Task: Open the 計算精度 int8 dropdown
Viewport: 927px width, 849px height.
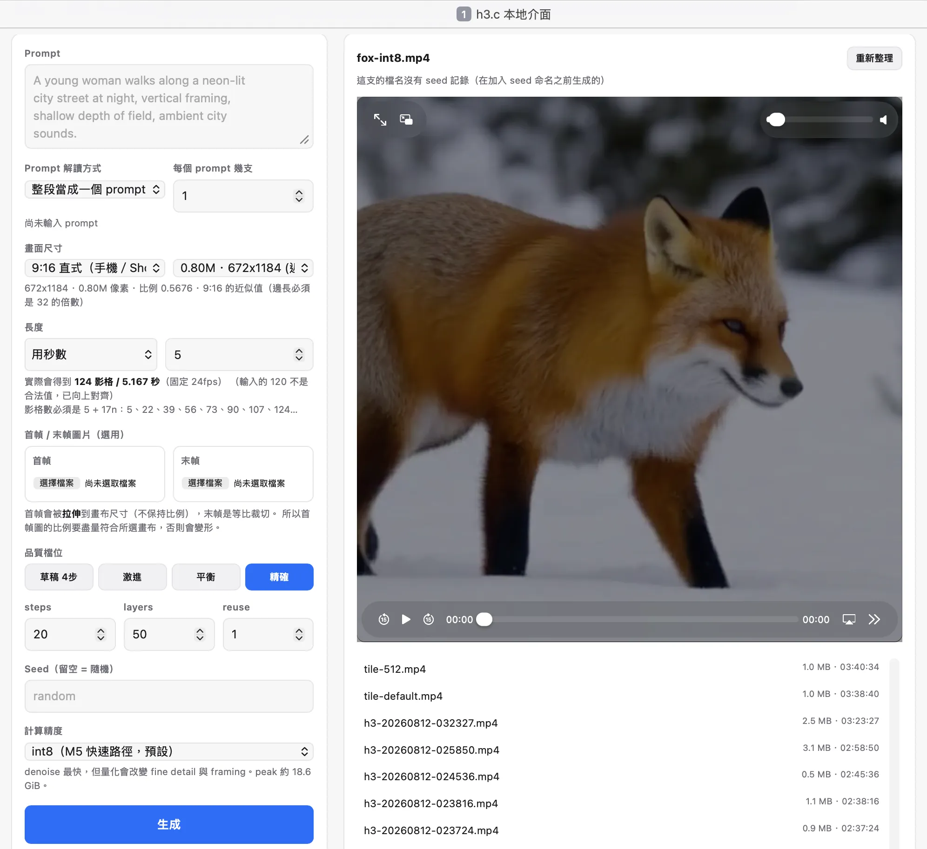Action: [169, 751]
